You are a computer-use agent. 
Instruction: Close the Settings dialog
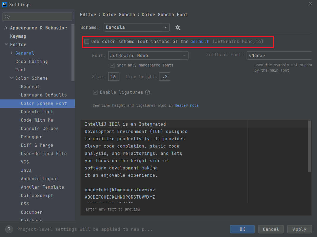(311, 4)
